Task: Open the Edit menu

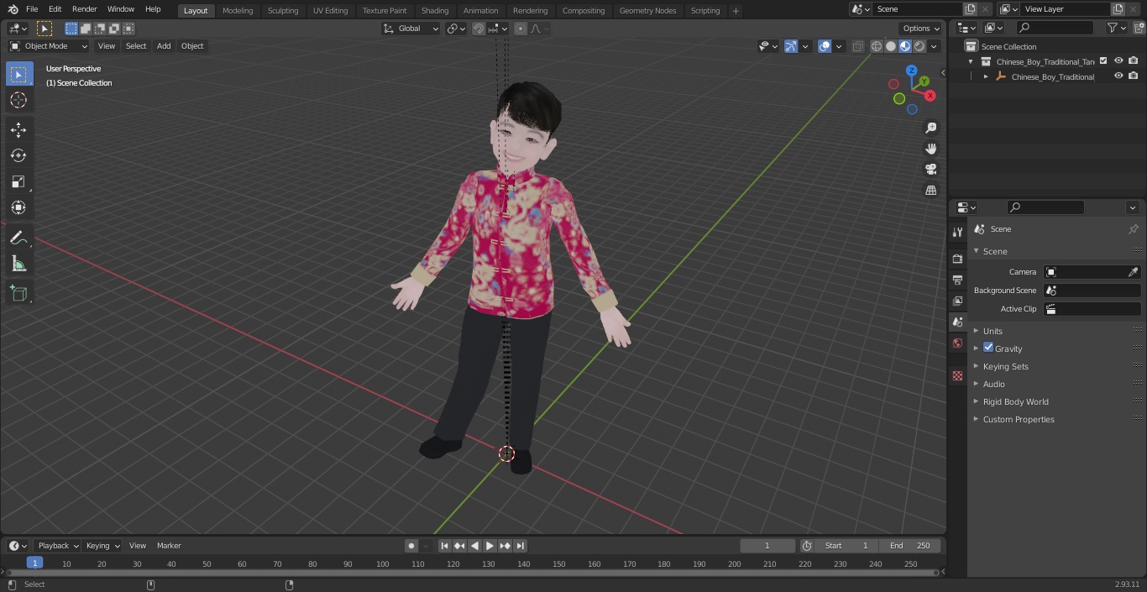Action: (x=55, y=9)
